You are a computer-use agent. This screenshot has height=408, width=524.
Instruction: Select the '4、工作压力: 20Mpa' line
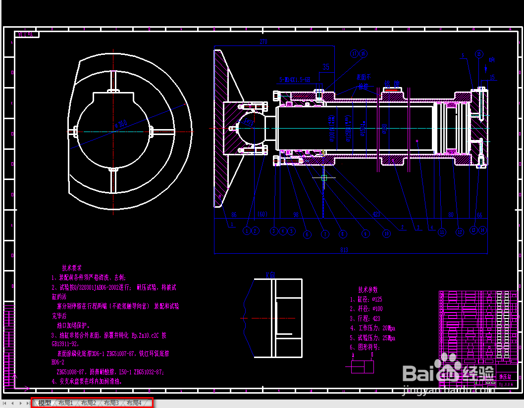tap(372, 328)
